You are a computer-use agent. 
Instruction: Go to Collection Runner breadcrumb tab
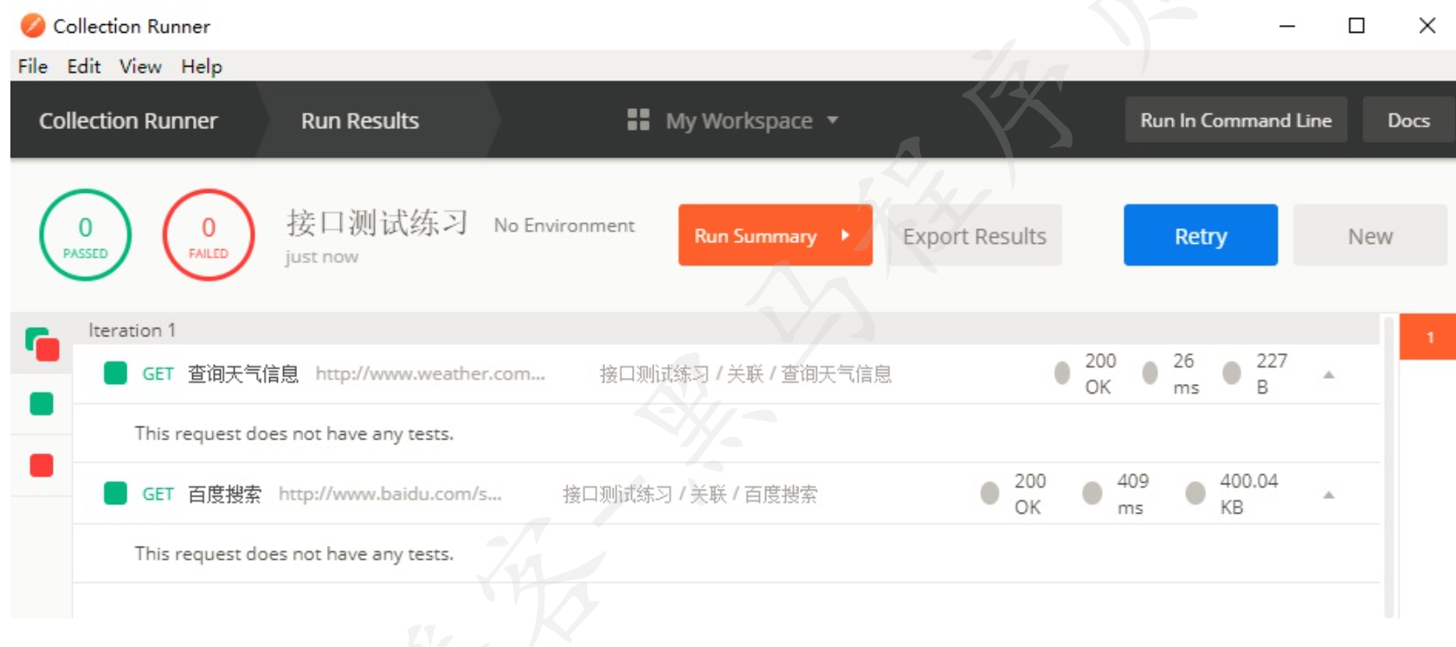[128, 120]
